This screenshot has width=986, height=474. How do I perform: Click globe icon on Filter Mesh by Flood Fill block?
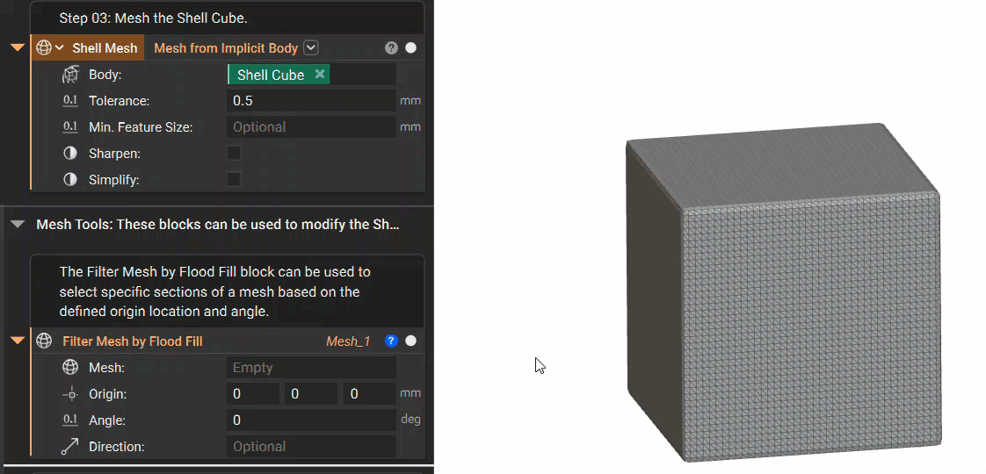(44, 341)
